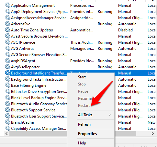Screen dimensions: 157x147
Task: Select the Capability Access Manager service name
Action: 39,129
